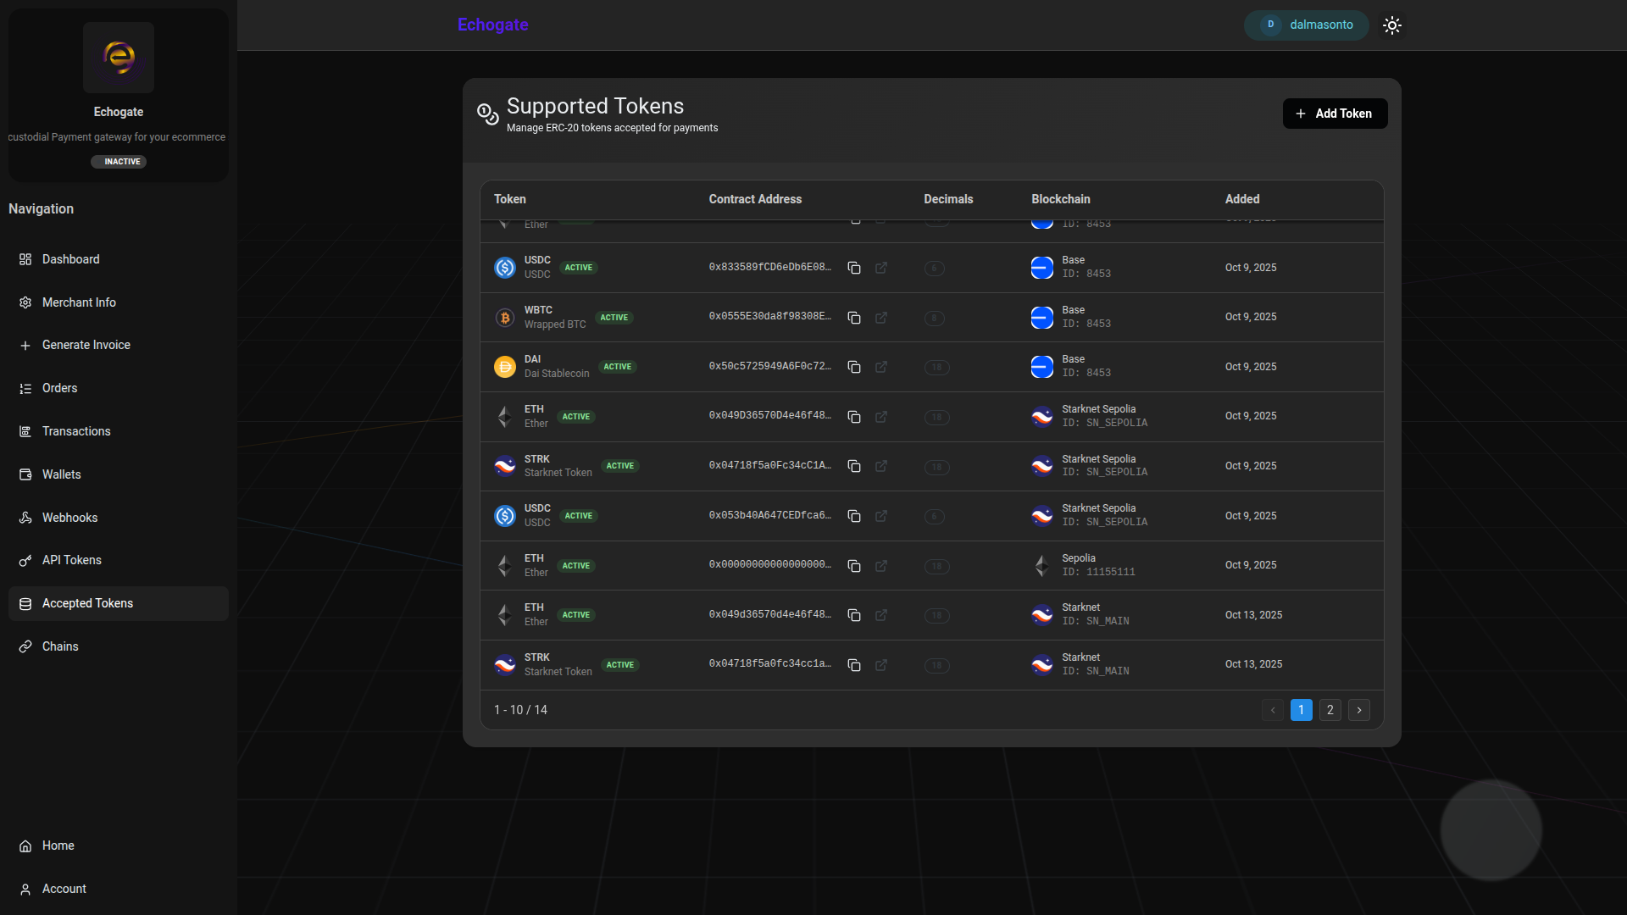Open the dalmasonto user menu
Image resolution: width=1627 pixels, height=915 pixels.
(x=1306, y=25)
